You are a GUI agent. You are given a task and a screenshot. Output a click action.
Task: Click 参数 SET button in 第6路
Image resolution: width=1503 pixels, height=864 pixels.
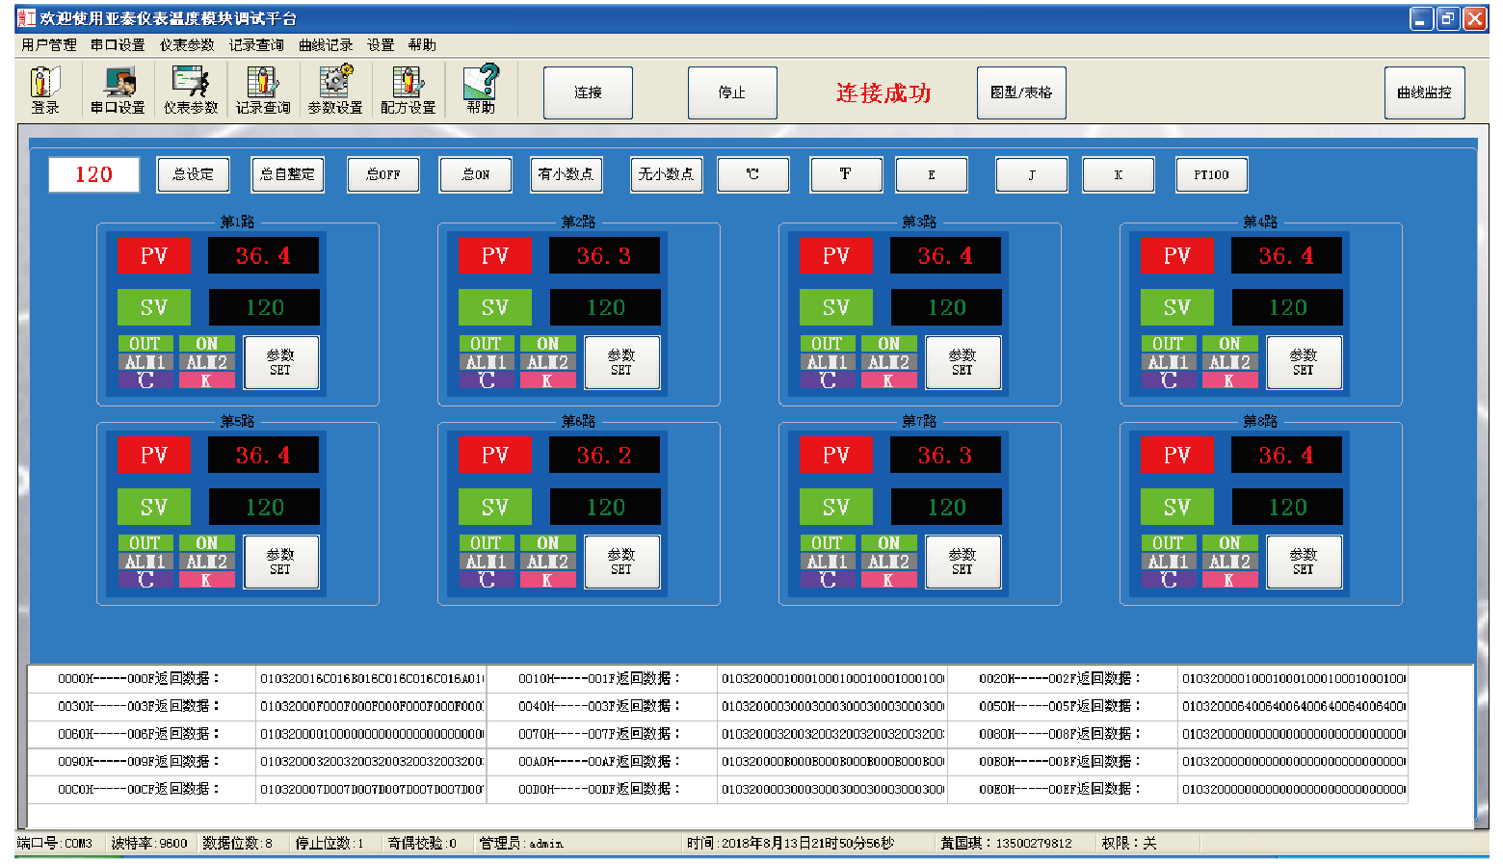tap(621, 562)
